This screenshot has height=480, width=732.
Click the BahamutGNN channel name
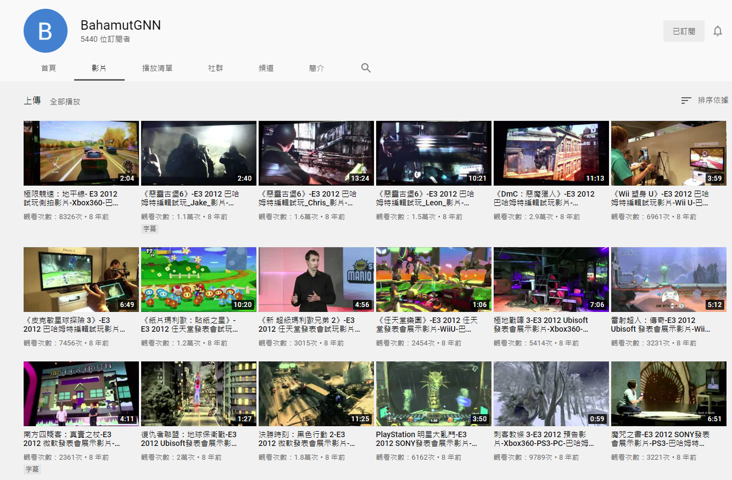[121, 25]
